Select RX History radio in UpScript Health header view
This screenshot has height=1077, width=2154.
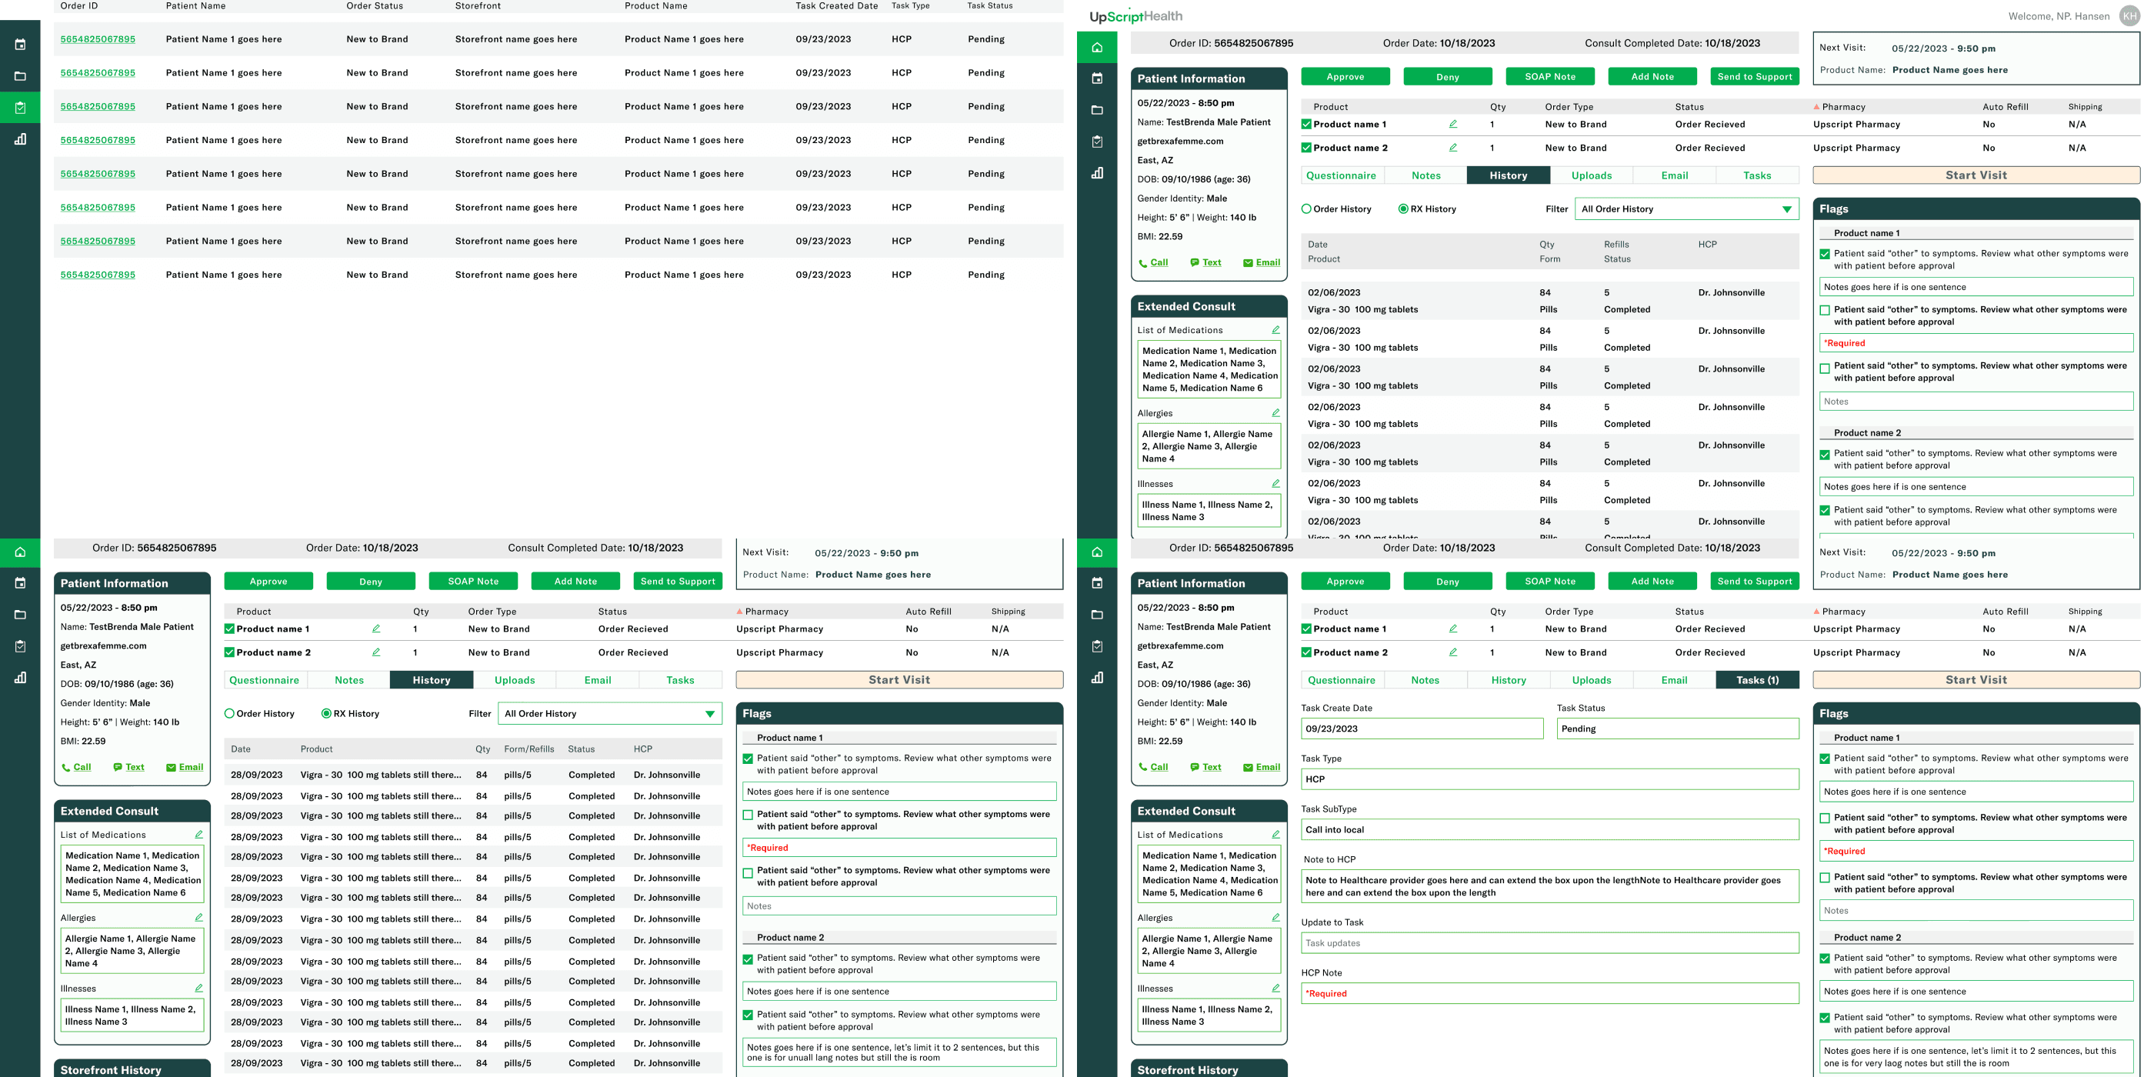[1403, 209]
